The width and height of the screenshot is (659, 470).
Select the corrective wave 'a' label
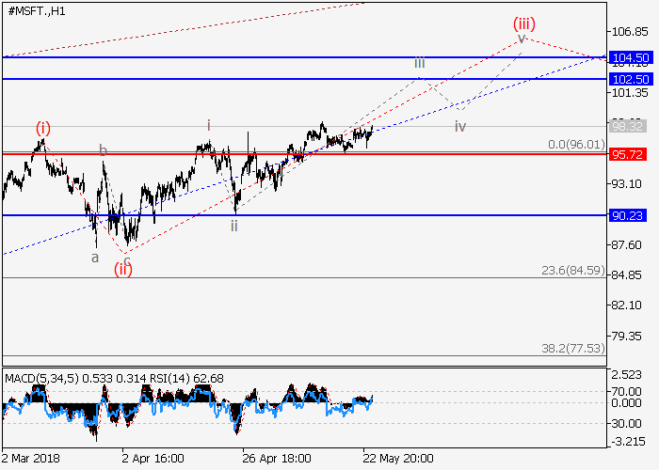pyautogui.click(x=95, y=256)
